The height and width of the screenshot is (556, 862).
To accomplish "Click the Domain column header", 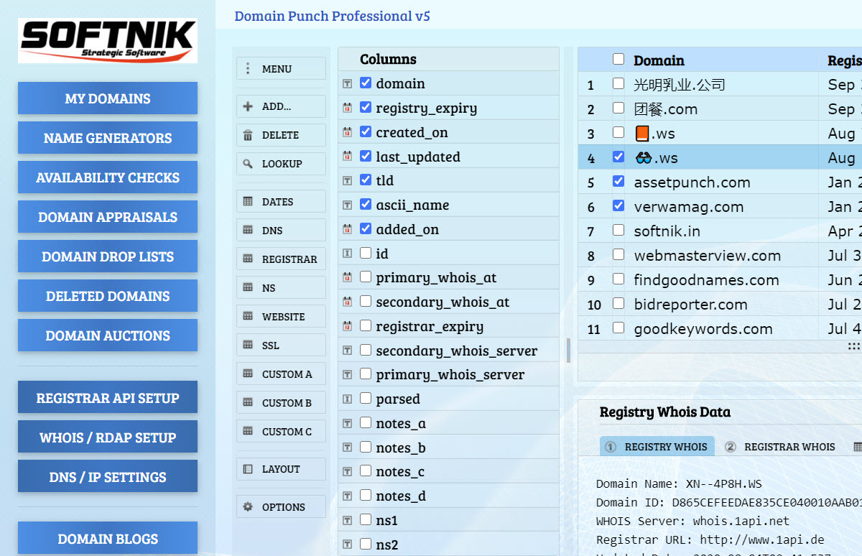I will pyautogui.click(x=659, y=60).
